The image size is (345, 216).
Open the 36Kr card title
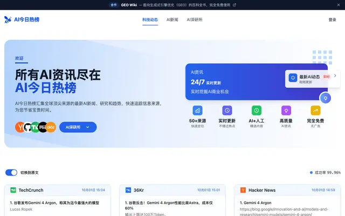pyautogui.click(x=139, y=190)
